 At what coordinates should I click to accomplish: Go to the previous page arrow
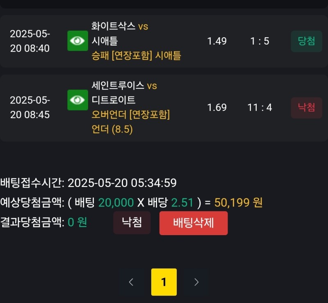pos(131,282)
